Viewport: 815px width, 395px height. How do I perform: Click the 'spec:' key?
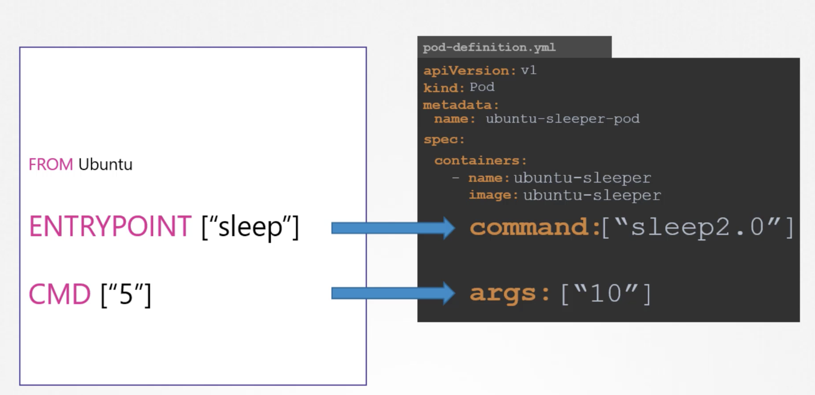pos(444,139)
